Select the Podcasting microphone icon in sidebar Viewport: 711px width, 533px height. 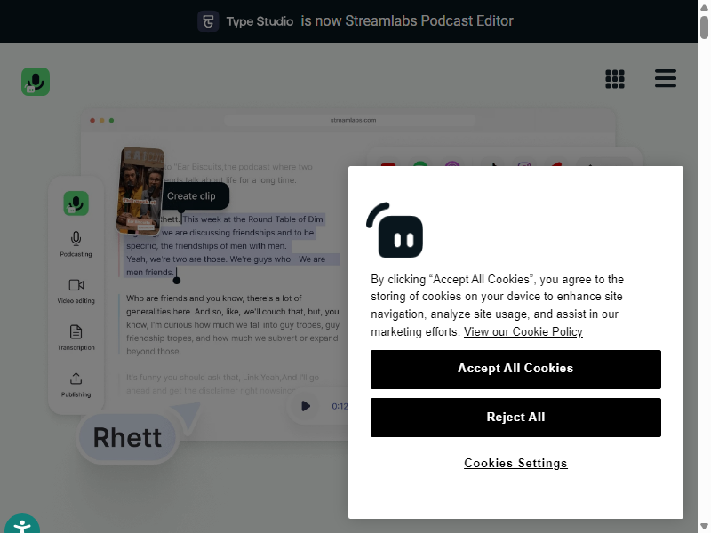click(76, 238)
